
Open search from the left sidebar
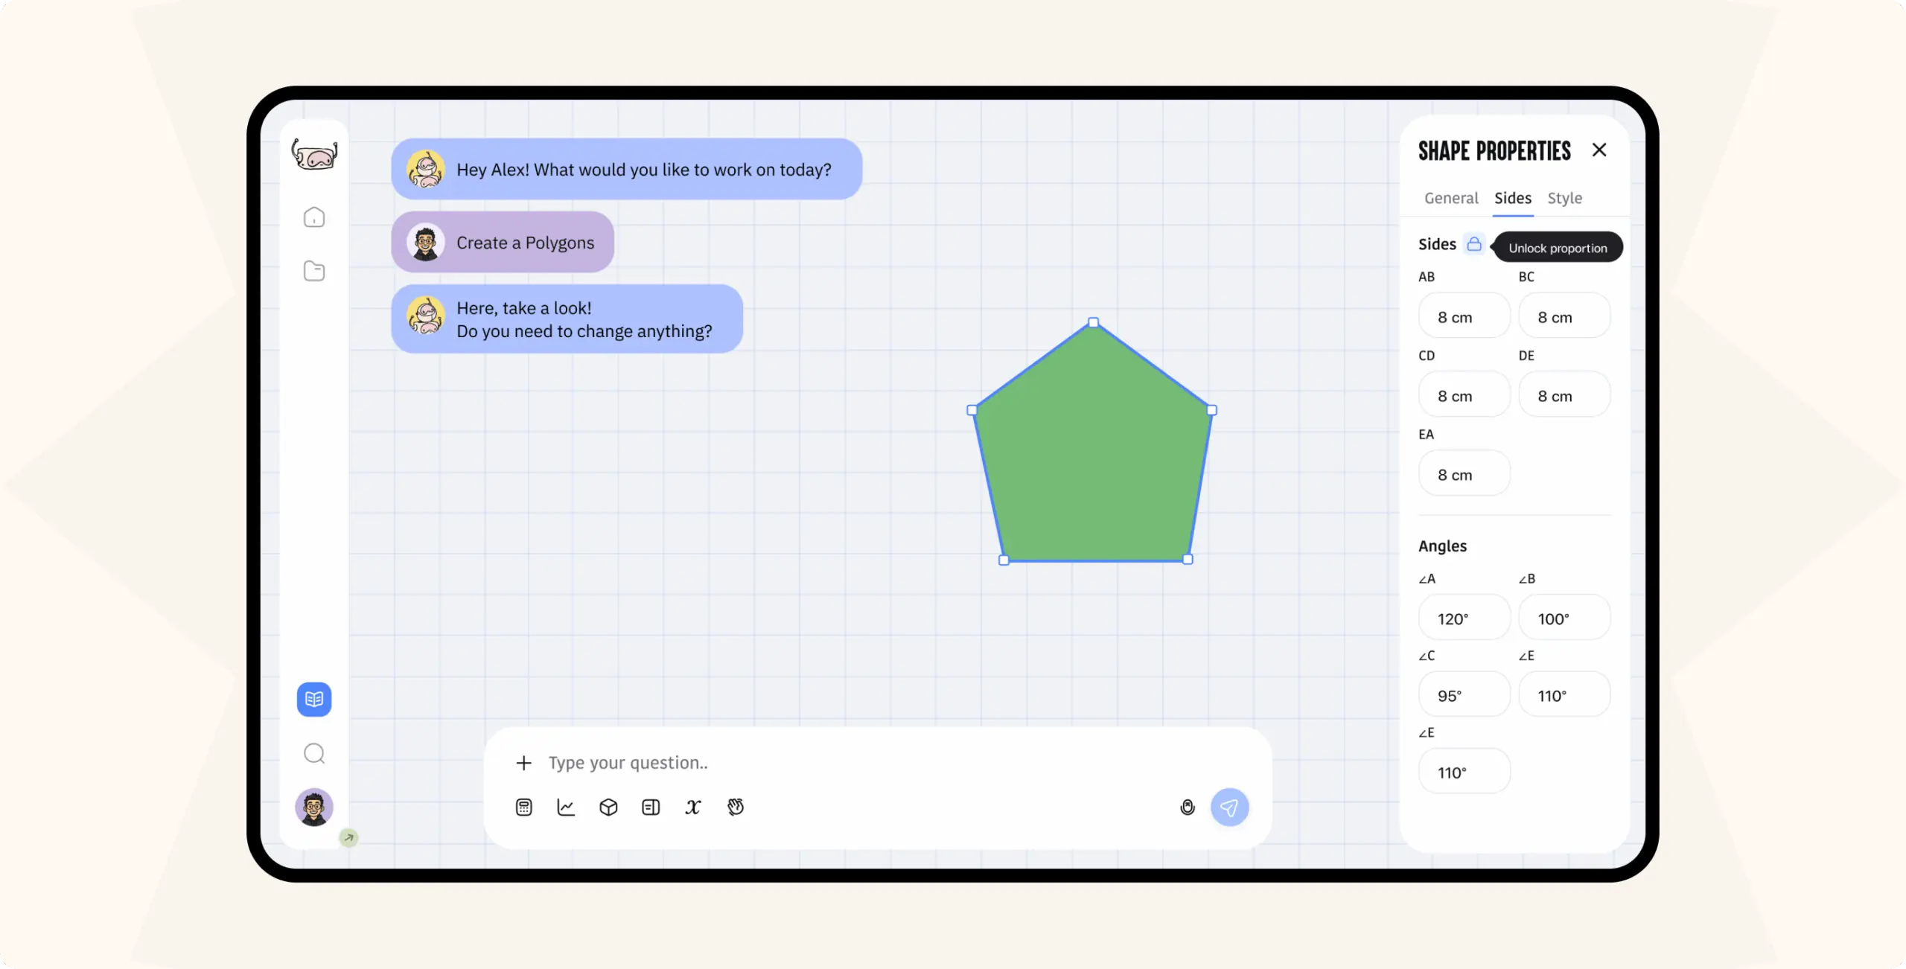click(314, 753)
